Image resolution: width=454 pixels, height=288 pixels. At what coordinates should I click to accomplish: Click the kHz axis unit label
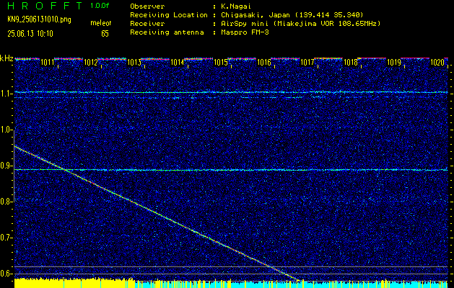pos(6,58)
